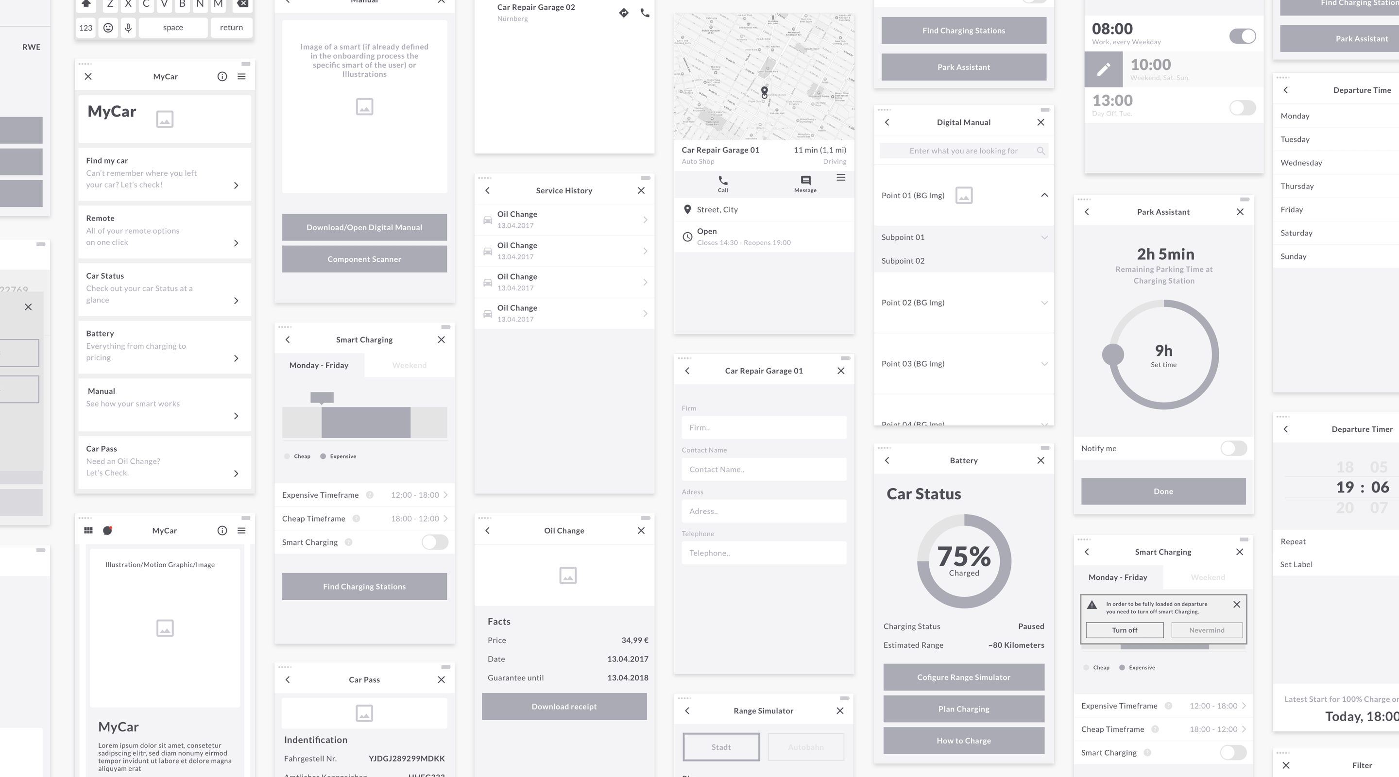
Task: Click Done button in Park Assistant
Action: click(x=1162, y=490)
